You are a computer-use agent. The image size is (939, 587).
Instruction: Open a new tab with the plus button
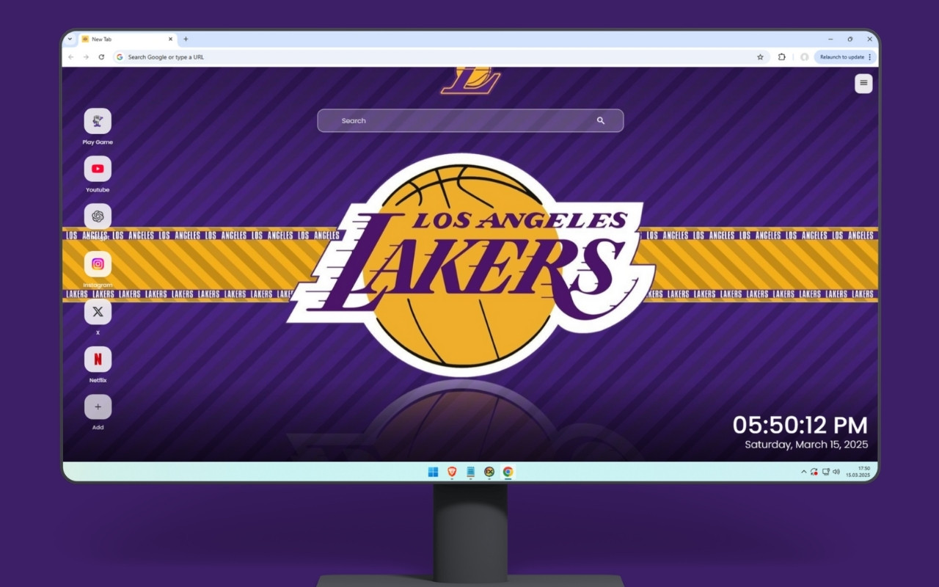[186, 39]
